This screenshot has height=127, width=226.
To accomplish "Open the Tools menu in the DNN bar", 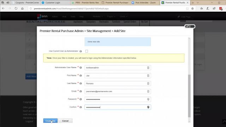I will click(x=73, y=17).
